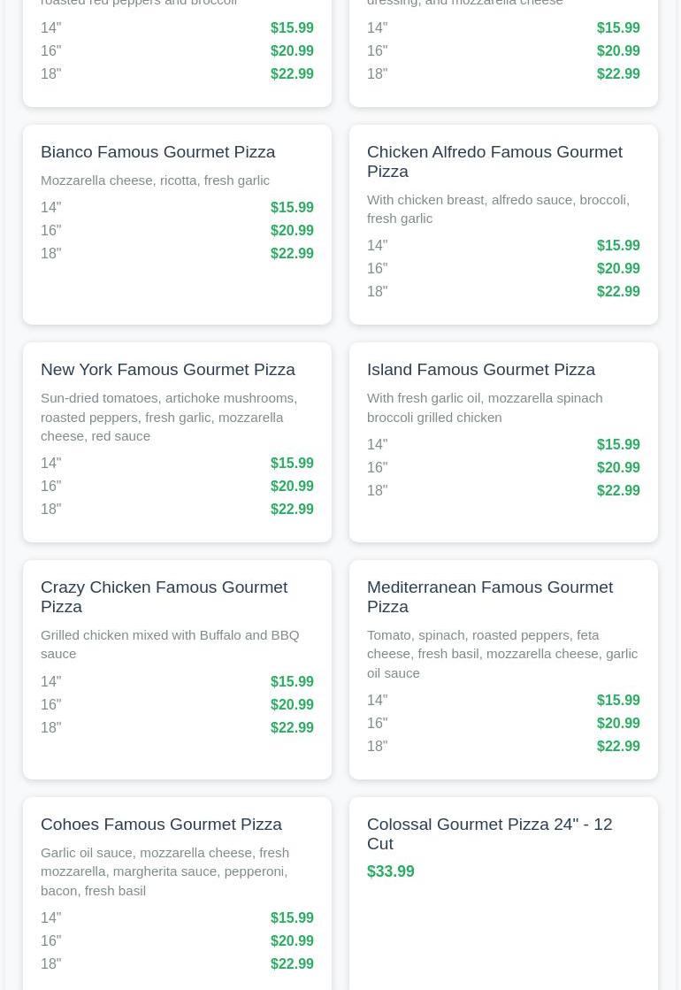Open the Bianco Famous Gourmet Pizza item
Image resolution: width=681 pixels, height=990 pixels.
tap(157, 152)
